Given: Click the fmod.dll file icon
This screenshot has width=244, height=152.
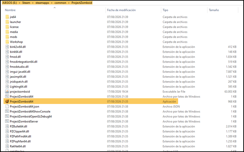Looking at the screenshot, I should tap(7, 57).
